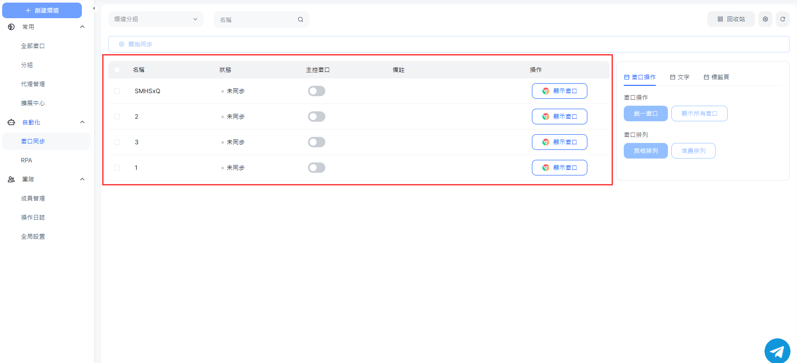Click the 自動化 robot icon in sidebar
797x363 pixels.
coord(11,122)
